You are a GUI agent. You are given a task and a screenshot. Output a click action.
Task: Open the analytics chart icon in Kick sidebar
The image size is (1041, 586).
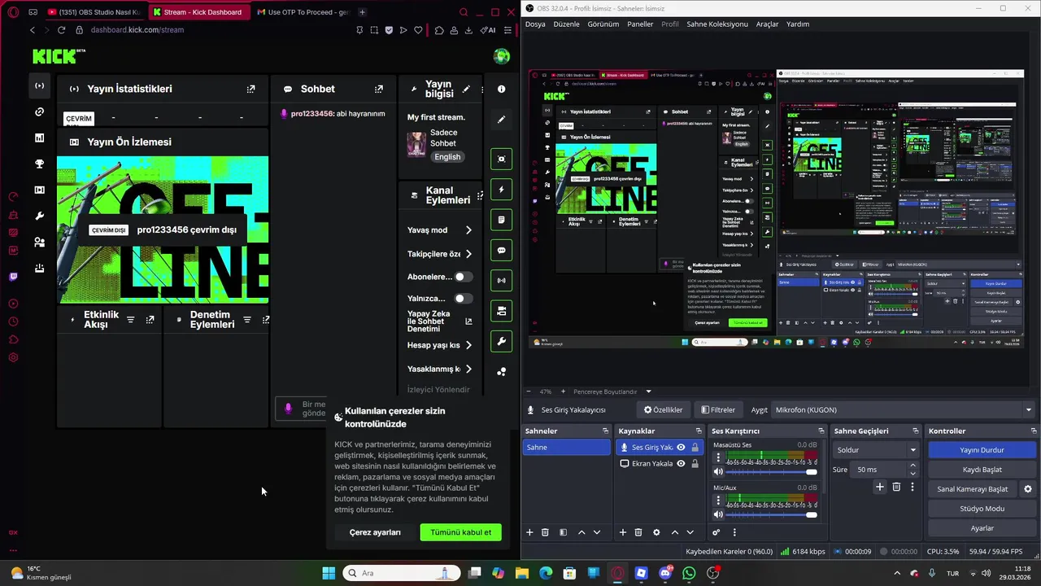pyautogui.click(x=39, y=138)
